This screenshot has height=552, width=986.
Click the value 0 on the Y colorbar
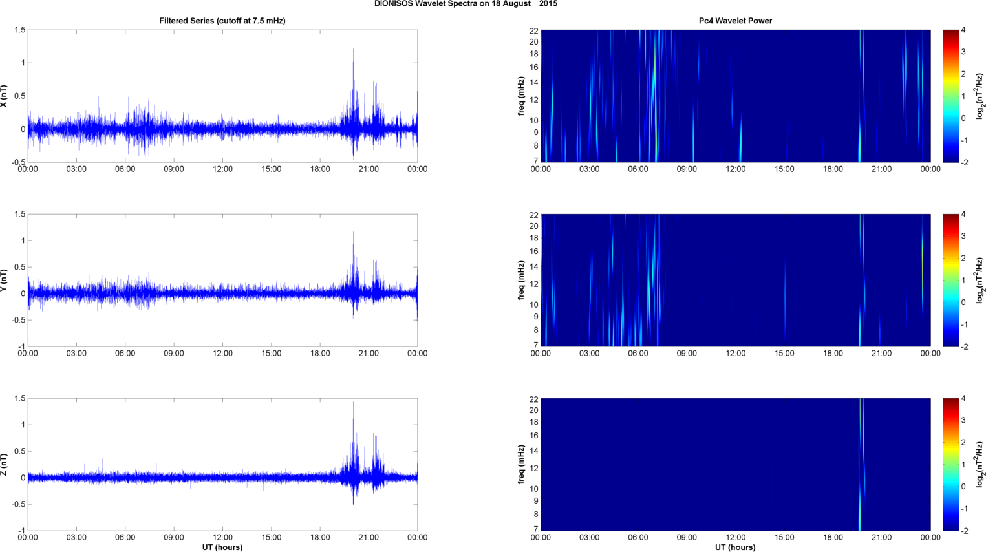964,303
